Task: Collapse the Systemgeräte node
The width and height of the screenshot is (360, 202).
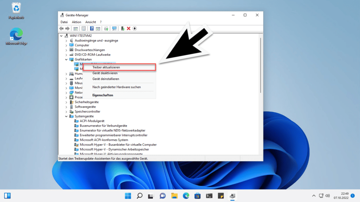Action: pos(66,116)
